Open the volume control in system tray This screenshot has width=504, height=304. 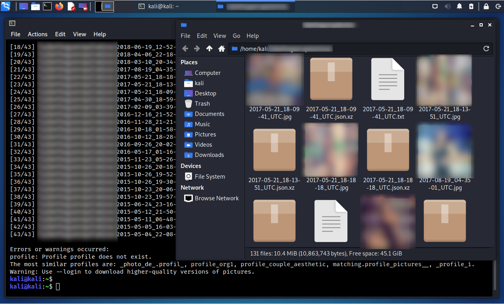pos(448,6)
